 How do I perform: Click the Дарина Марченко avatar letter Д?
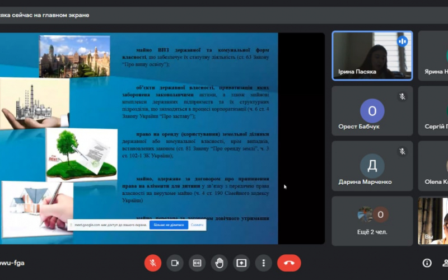(x=372, y=166)
